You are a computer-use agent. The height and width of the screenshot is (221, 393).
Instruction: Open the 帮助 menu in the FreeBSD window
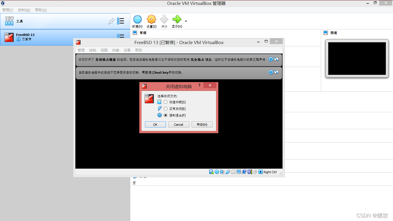(139, 50)
